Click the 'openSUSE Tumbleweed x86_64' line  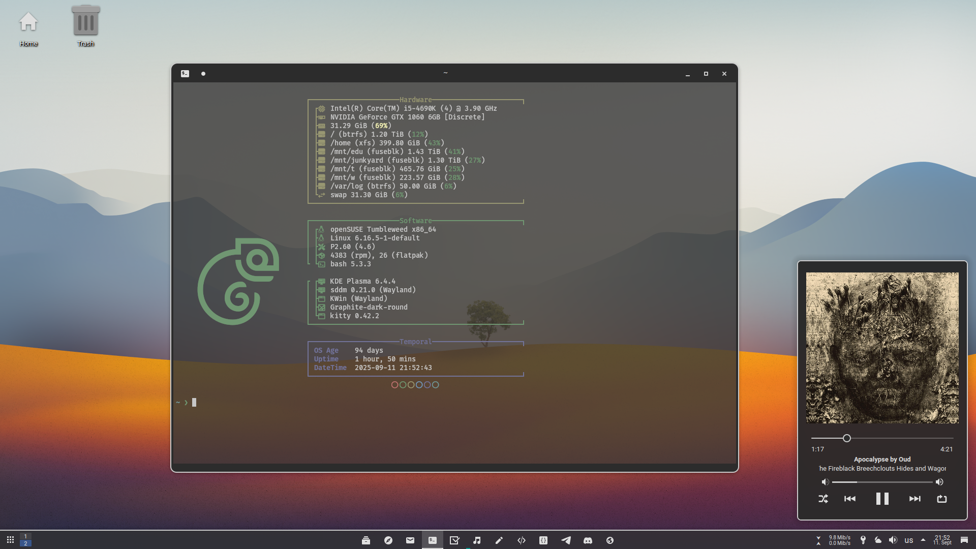pos(383,229)
